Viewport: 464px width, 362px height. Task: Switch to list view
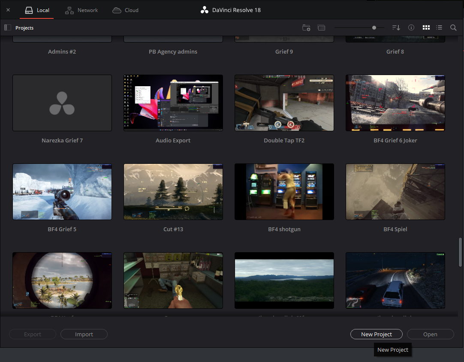(439, 27)
